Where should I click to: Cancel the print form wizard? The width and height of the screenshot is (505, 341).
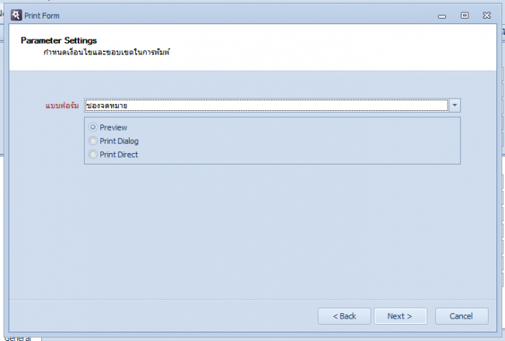point(461,316)
